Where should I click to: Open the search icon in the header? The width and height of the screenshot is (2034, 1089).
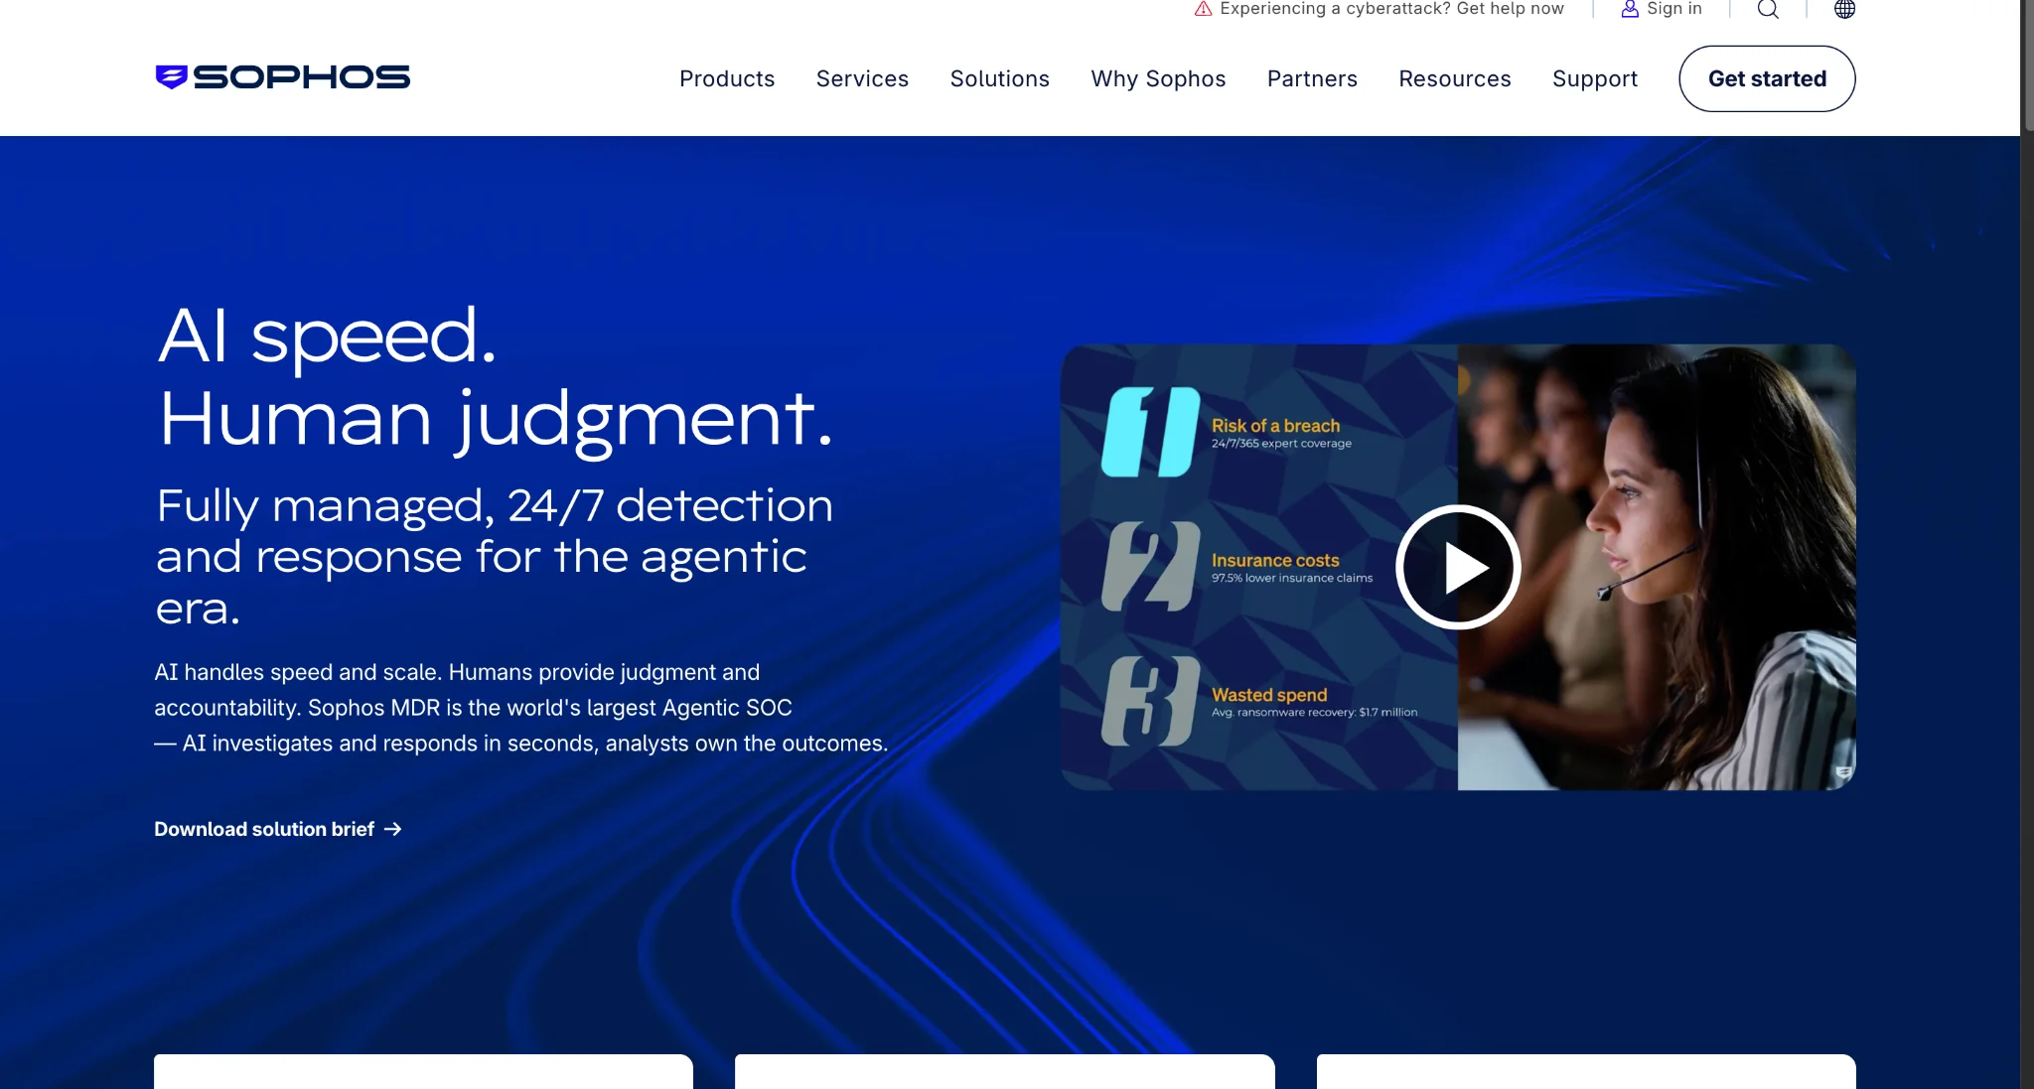[1768, 9]
